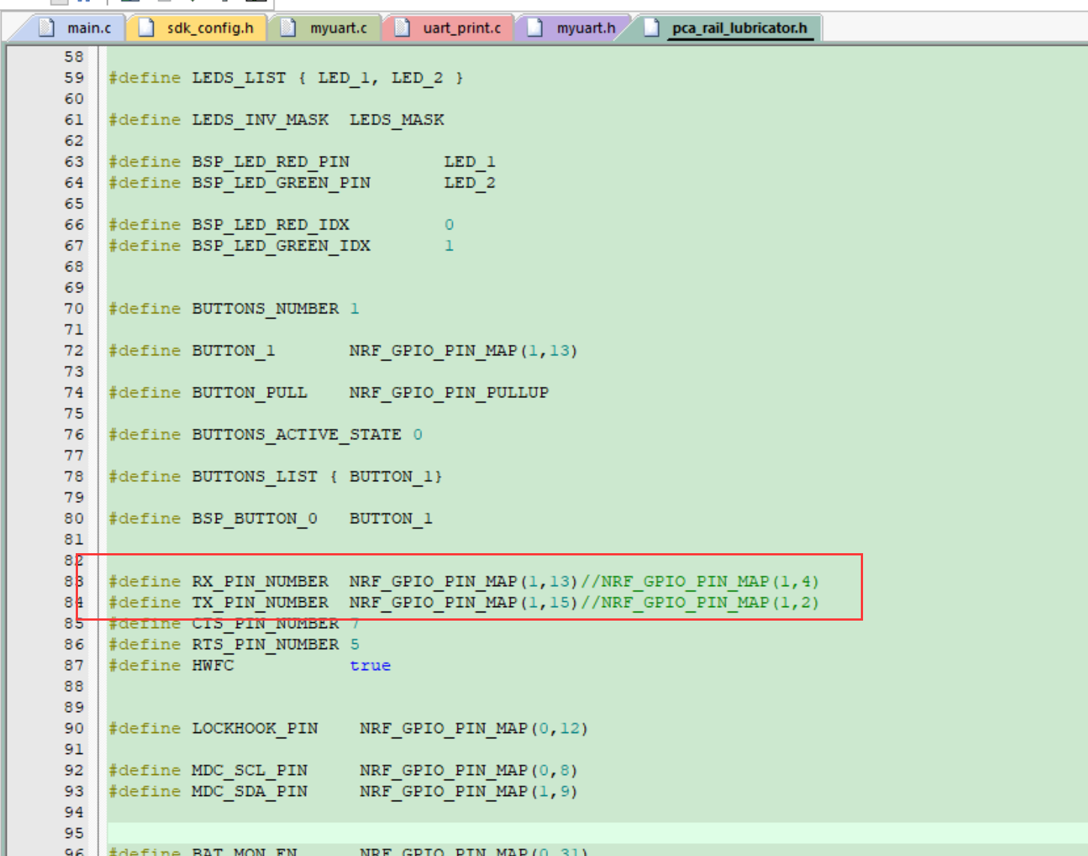The height and width of the screenshot is (856, 1088).
Task: Click line number 72 in the gutter
Action: pos(74,351)
